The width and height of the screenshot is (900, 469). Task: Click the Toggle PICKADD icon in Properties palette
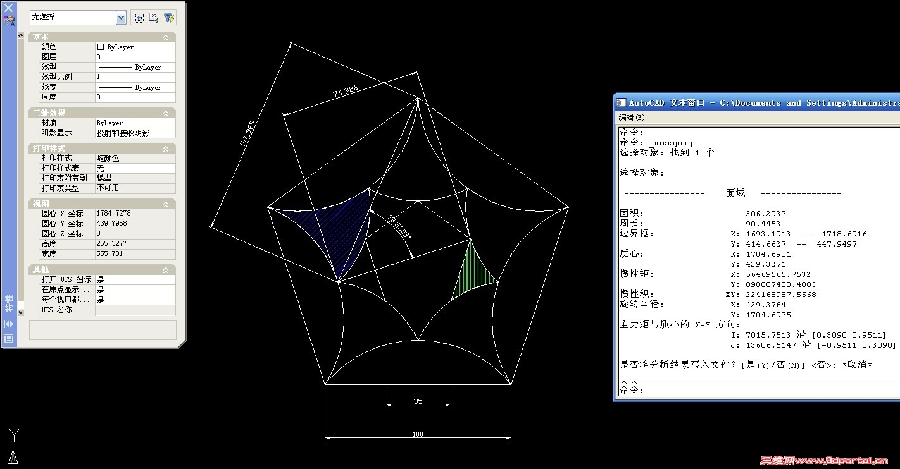138,18
